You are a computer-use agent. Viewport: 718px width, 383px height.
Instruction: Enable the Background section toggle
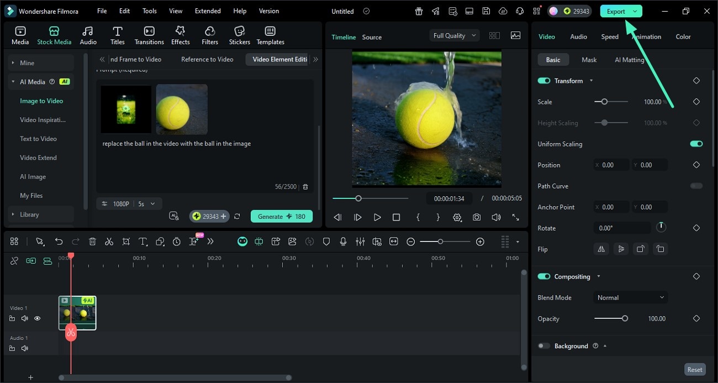(x=542, y=345)
